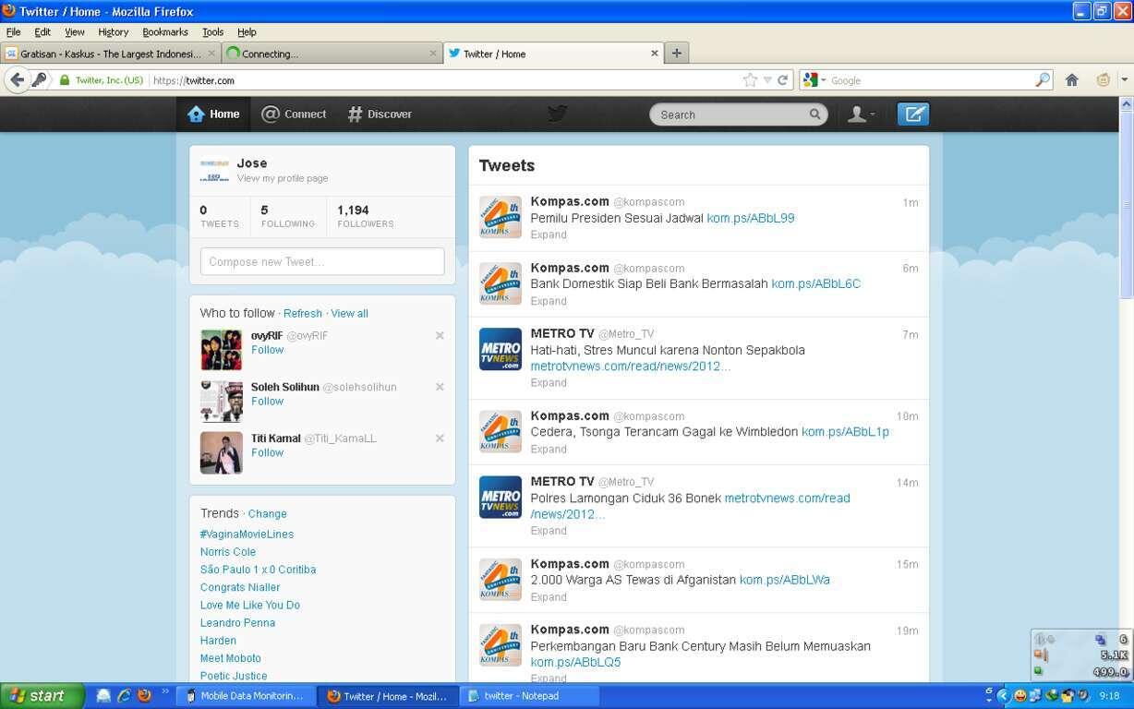Open the Firefox home page button
1134x709 pixels.
coord(1072,80)
